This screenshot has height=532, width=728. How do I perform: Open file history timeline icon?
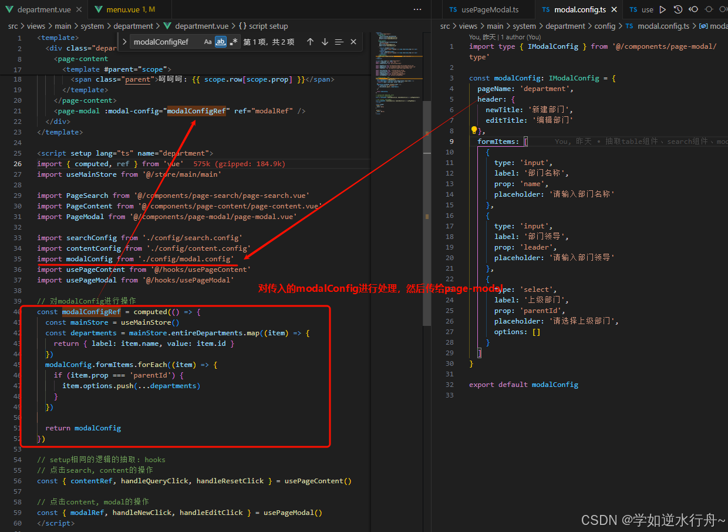click(678, 9)
